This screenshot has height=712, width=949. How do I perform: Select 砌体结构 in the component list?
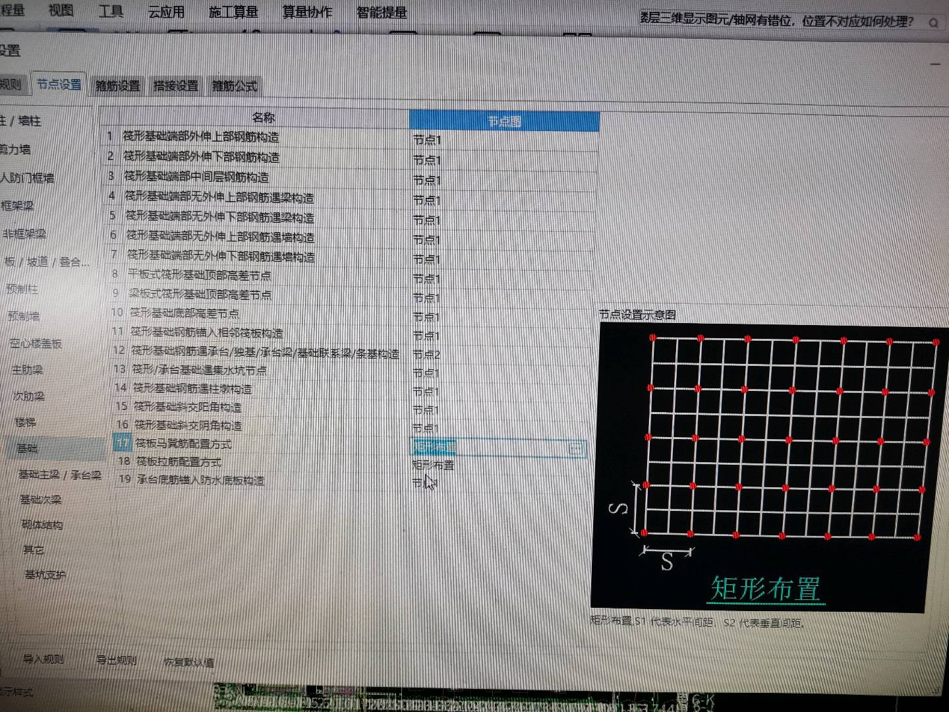pyautogui.click(x=42, y=525)
